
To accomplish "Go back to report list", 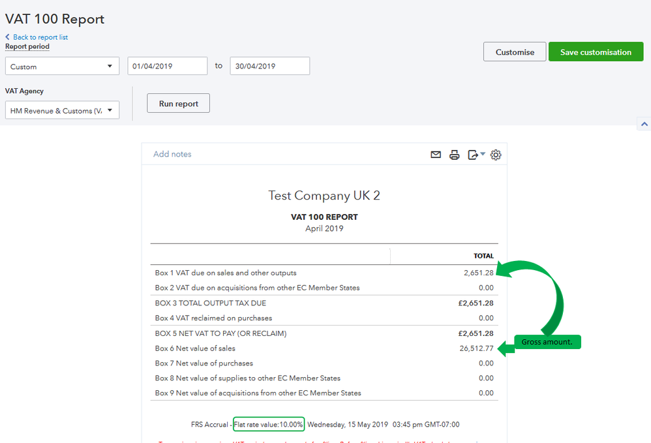I will tap(40, 37).
